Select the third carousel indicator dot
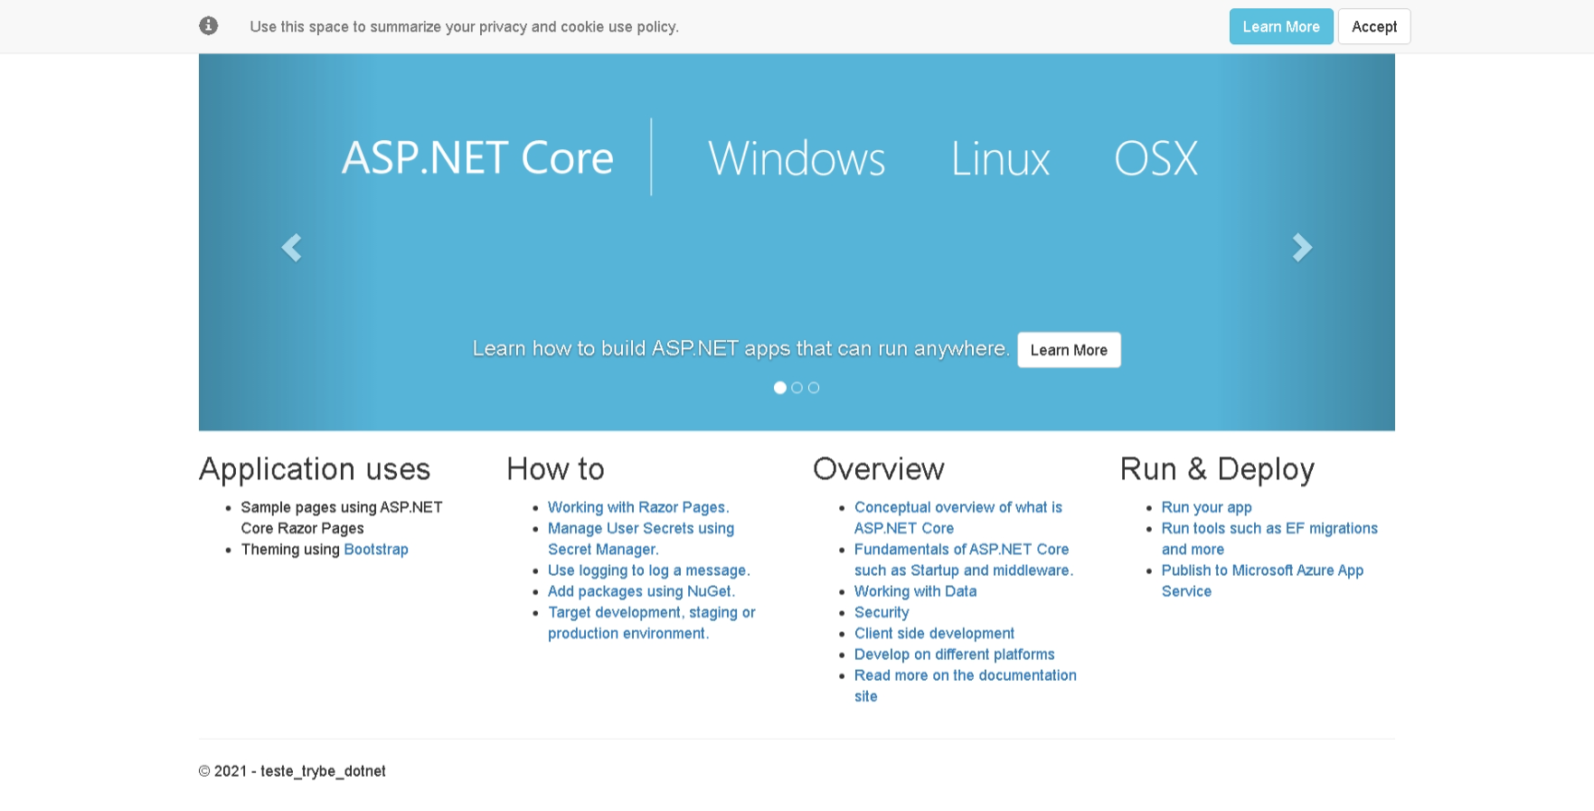The width and height of the screenshot is (1594, 811). pos(814,388)
